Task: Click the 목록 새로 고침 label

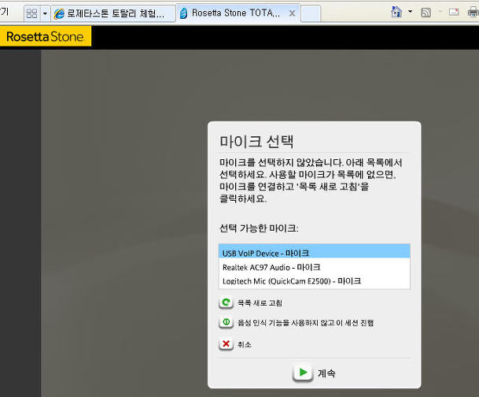Action: [x=260, y=303]
